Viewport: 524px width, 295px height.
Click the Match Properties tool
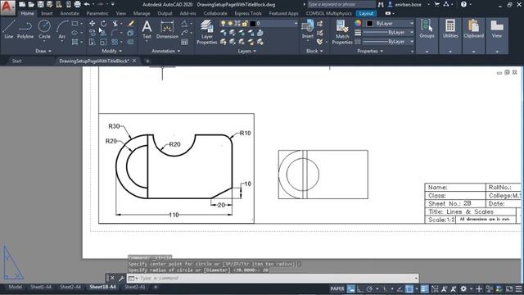point(342,32)
